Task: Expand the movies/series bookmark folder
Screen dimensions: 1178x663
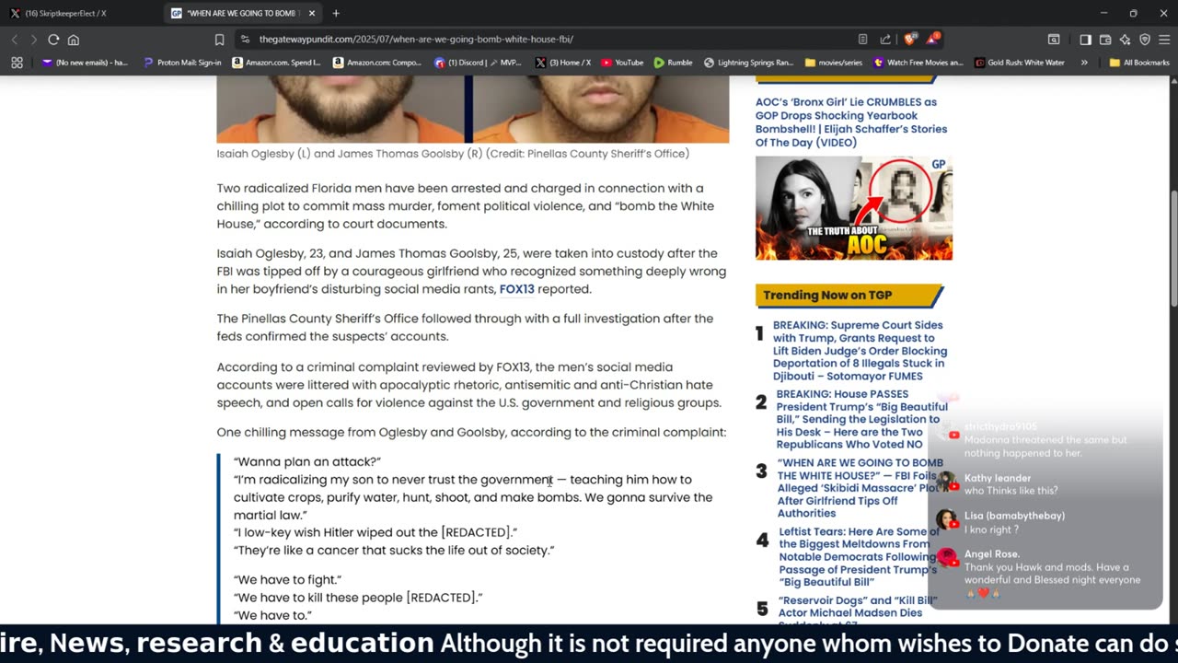Action: pos(833,63)
